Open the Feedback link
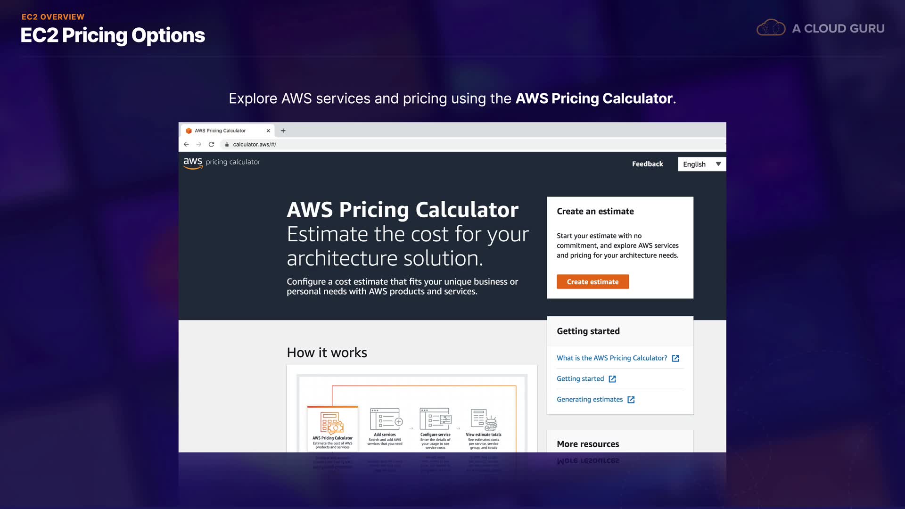 coord(647,164)
